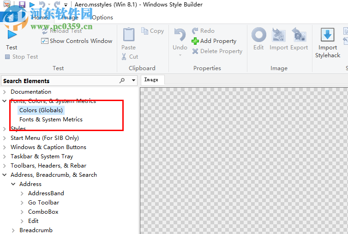
Task: Click the Export image icon
Action: pos(299,35)
